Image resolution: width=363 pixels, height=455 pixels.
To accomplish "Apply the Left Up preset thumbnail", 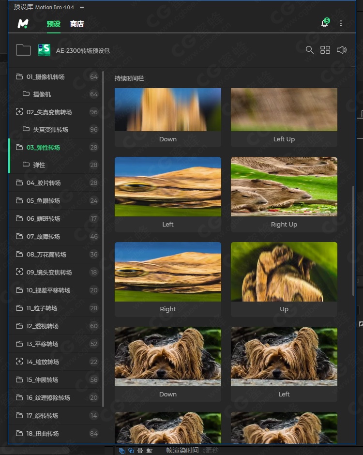I will 284,109.
